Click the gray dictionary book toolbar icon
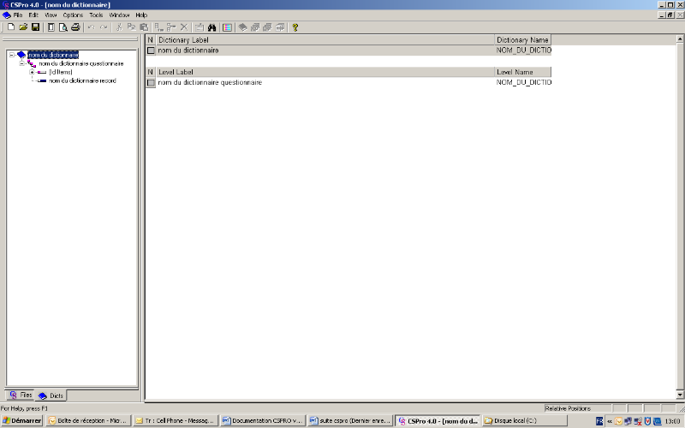The width and height of the screenshot is (685, 428). click(x=242, y=27)
